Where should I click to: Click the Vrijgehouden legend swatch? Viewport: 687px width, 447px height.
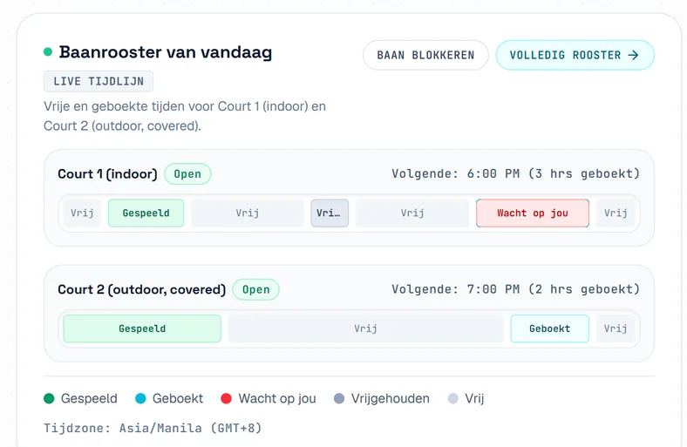[x=339, y=398]
